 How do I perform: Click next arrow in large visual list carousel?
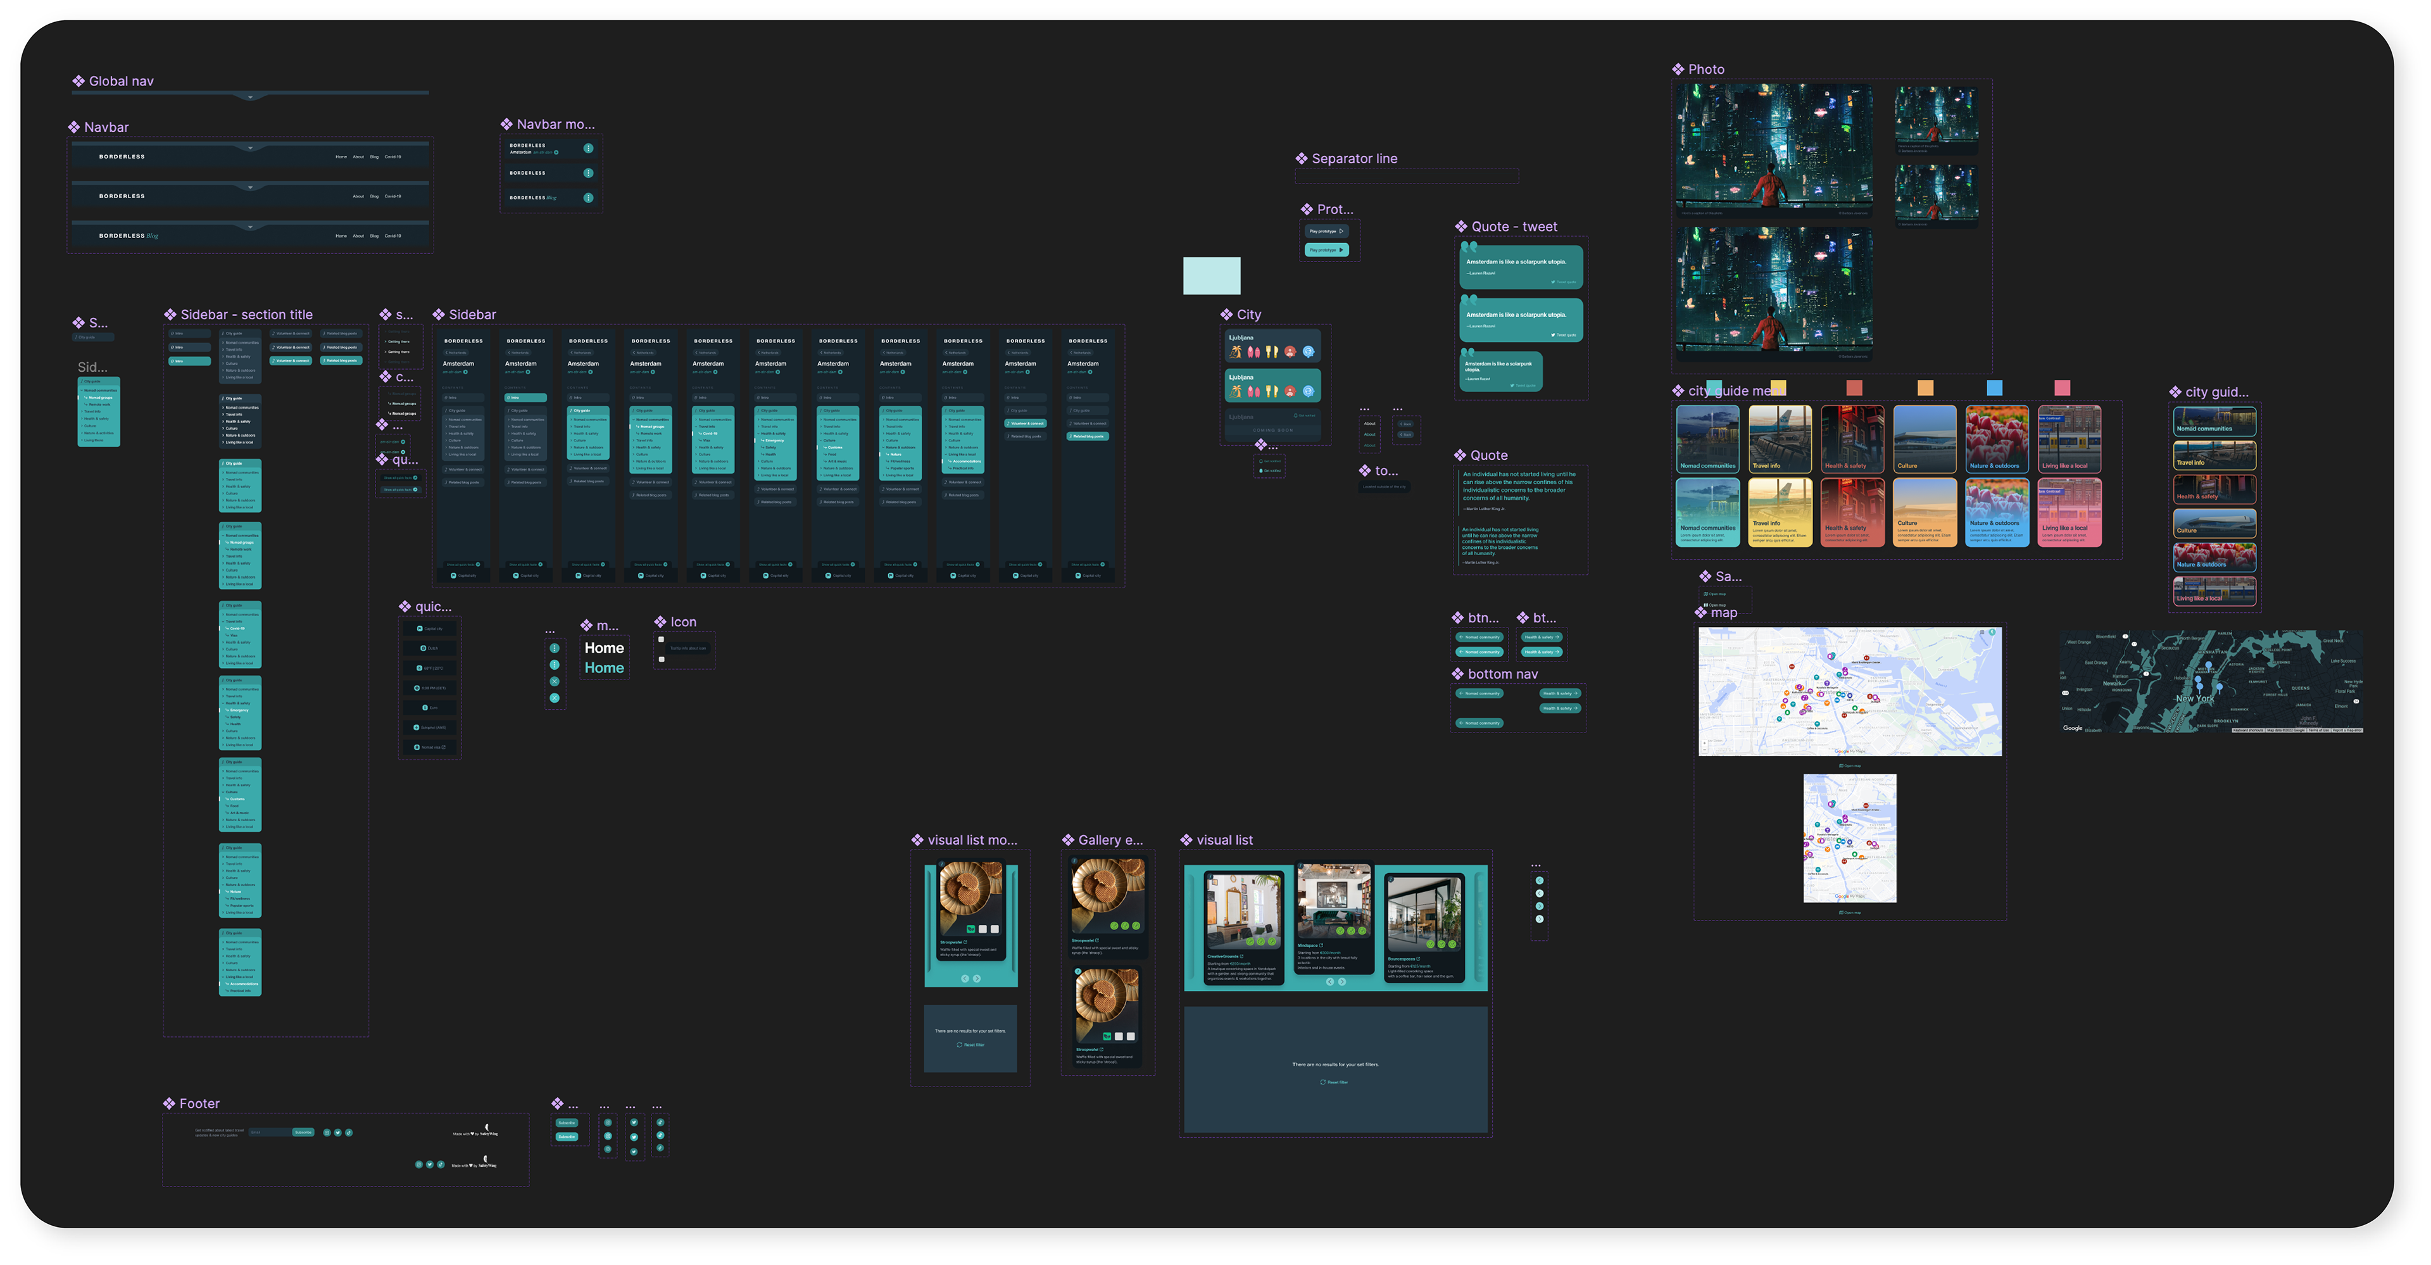(x=1342, y=982)
